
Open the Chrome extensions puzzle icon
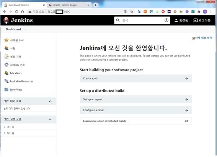click(x=199, y=12)
